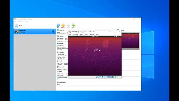Click the Description section icon
The width and height of the screenshot is (179, 101).
[x=58, y=82]
